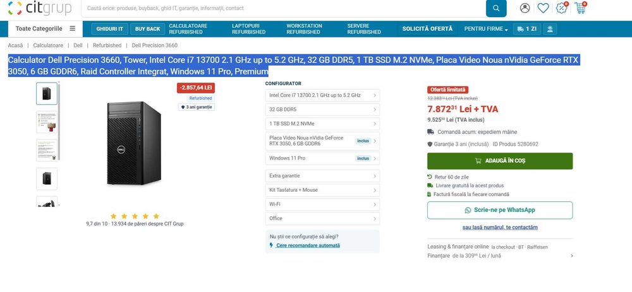Click the invoice icon beside Factură fiscală
632x292 pixels.
429,194
